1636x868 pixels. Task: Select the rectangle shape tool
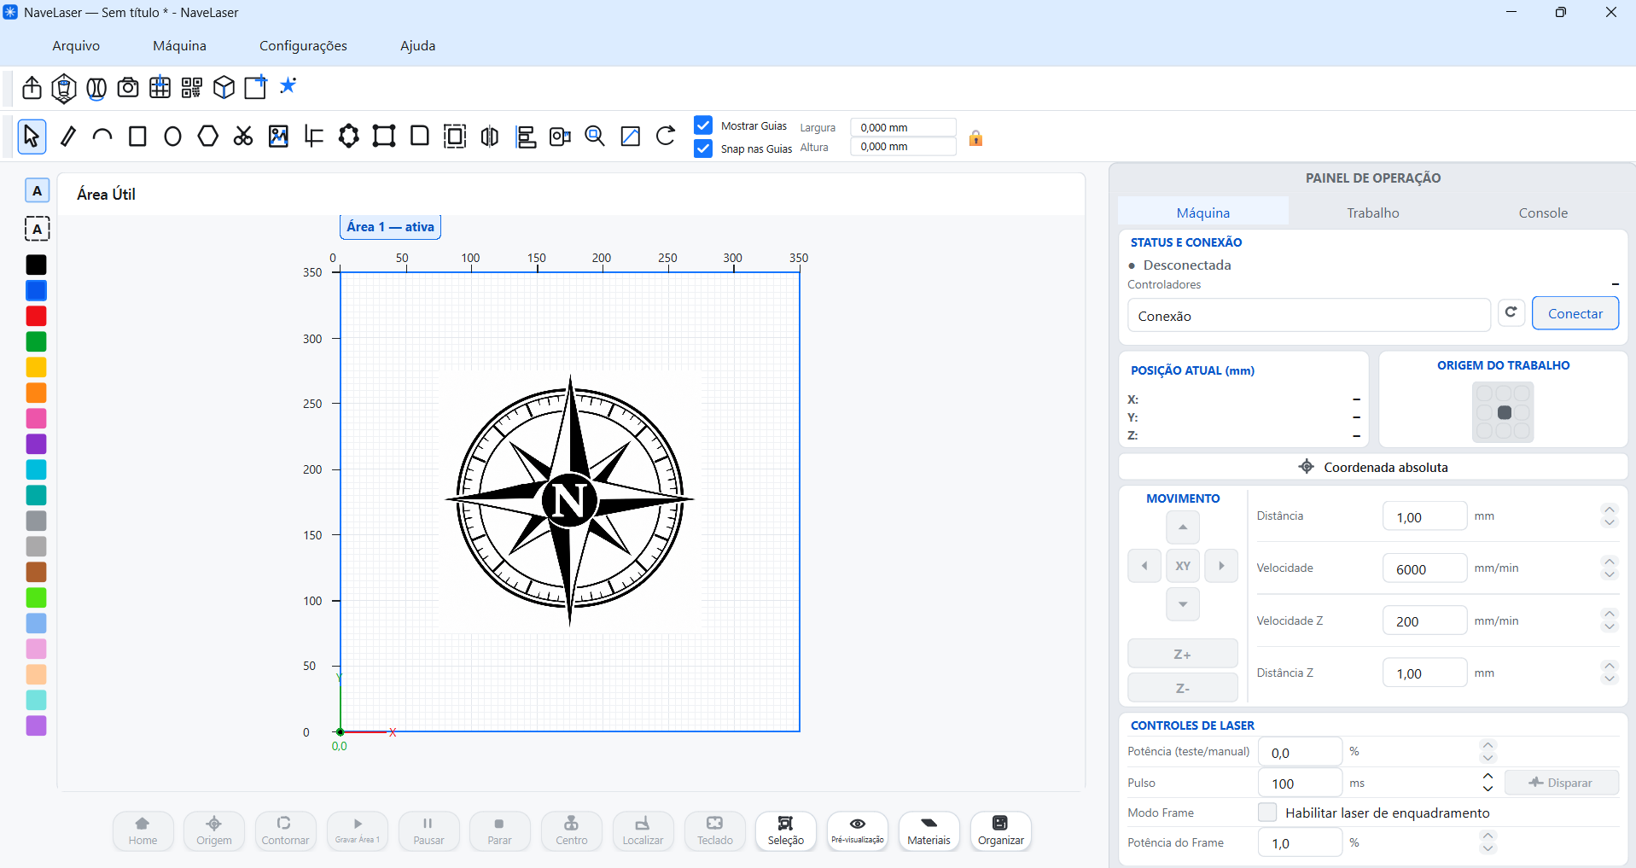pyautogui.click(x=137, y=137)
